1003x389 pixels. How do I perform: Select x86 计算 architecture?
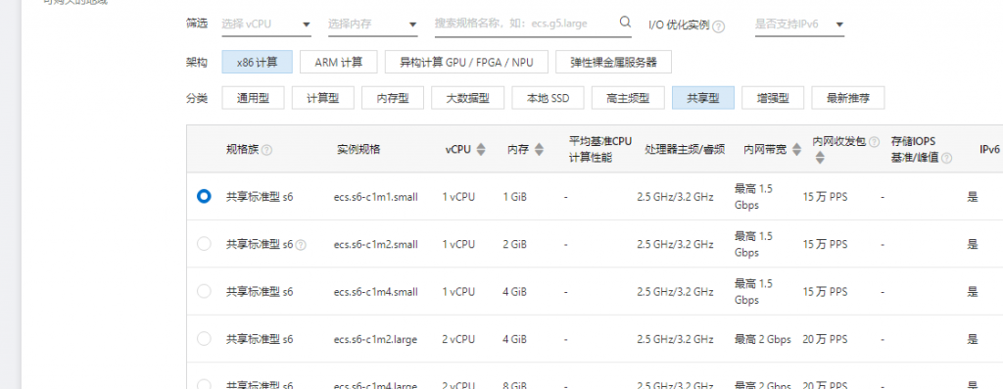258,62
